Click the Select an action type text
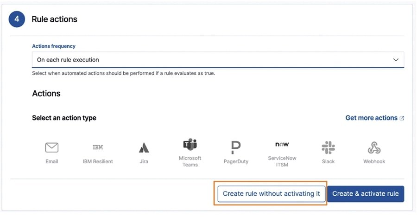This screenshot has width=417, height=217. pos(64,118)
